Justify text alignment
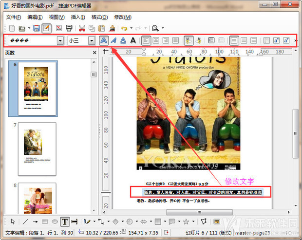302x240 pixels. tap(175, 40)
